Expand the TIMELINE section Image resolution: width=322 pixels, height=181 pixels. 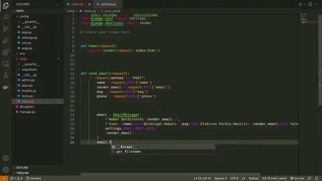tap(38, 173)
